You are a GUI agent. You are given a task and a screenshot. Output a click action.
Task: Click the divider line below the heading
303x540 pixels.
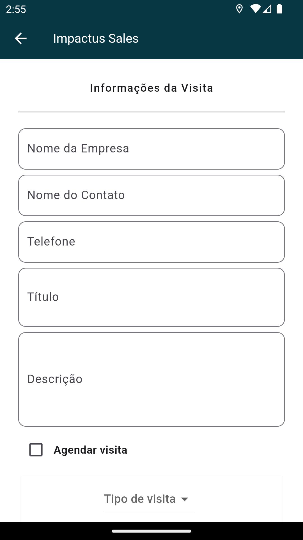tap(151, 112)
